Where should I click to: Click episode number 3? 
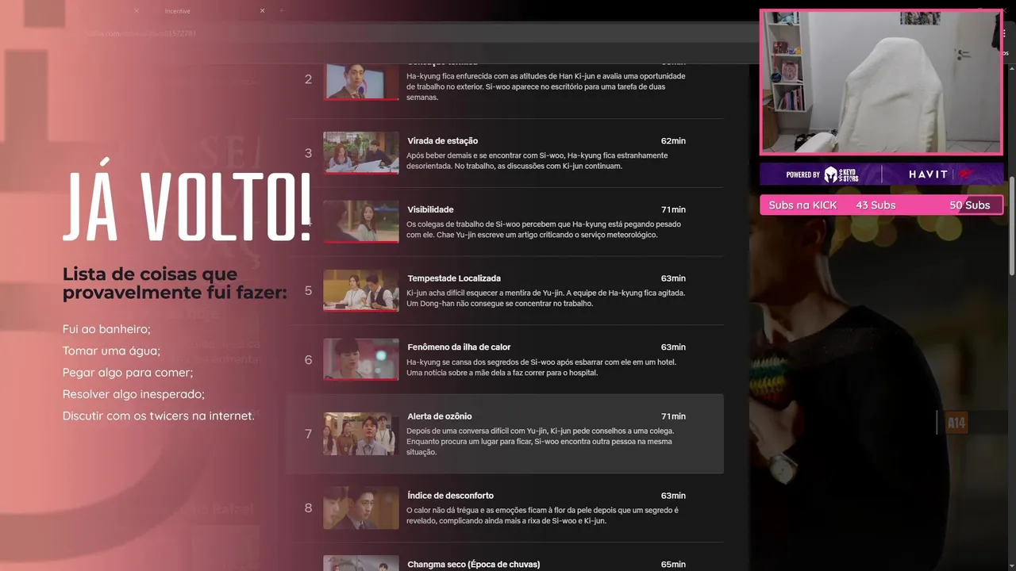tap(308, 153)
